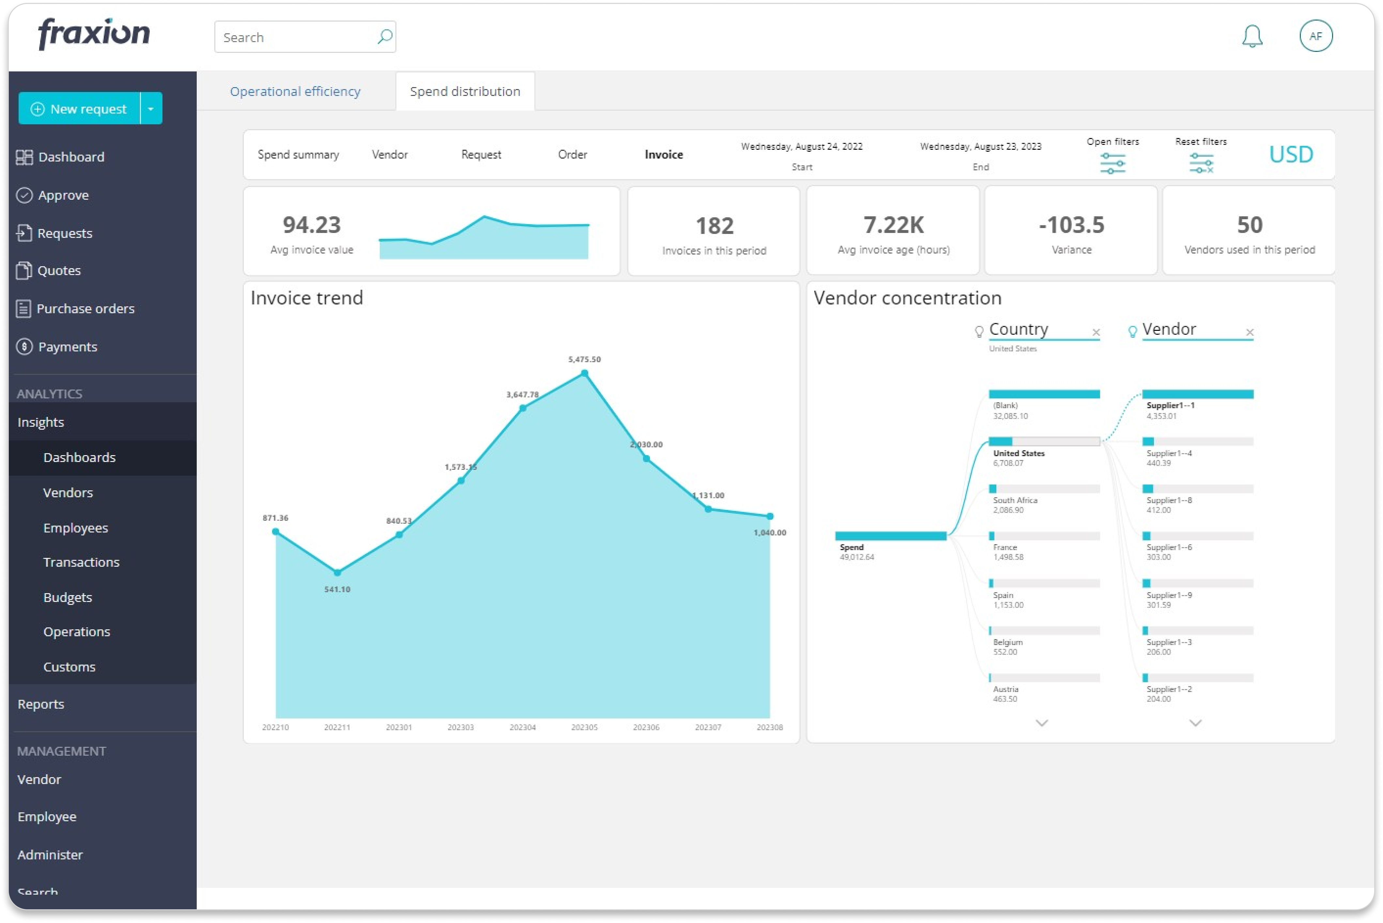Image resolution: width=1383 pixels, height=923 pixels.
Task: Click the Spend root bar
Action: (x=890, y=536)
